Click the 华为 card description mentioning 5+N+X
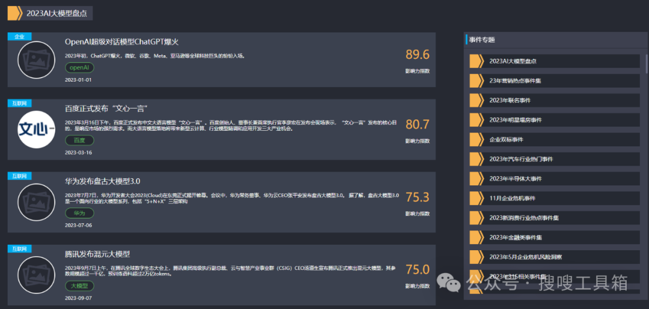Image resolution: width=649 pixels, height=309 pixels. (232, 198)
